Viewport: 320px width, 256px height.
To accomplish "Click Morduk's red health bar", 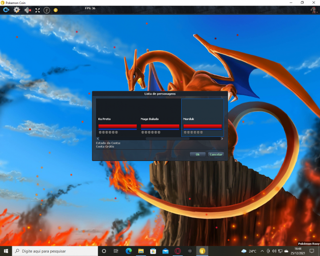I will click(202, 126).
